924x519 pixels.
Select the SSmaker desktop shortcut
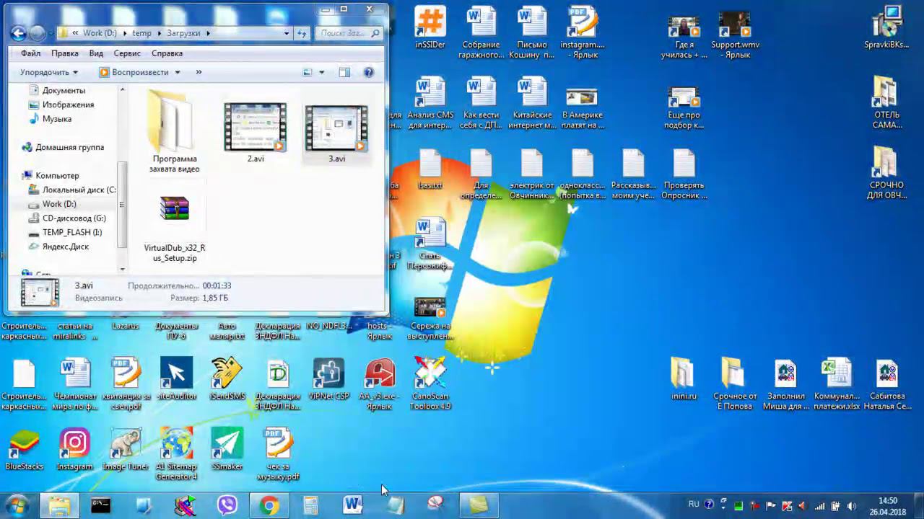[227, 450]
